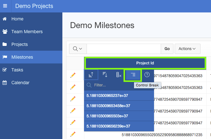Open the Tasks page
This screenshot has height=139, width=211.
[x=17, y=70]
